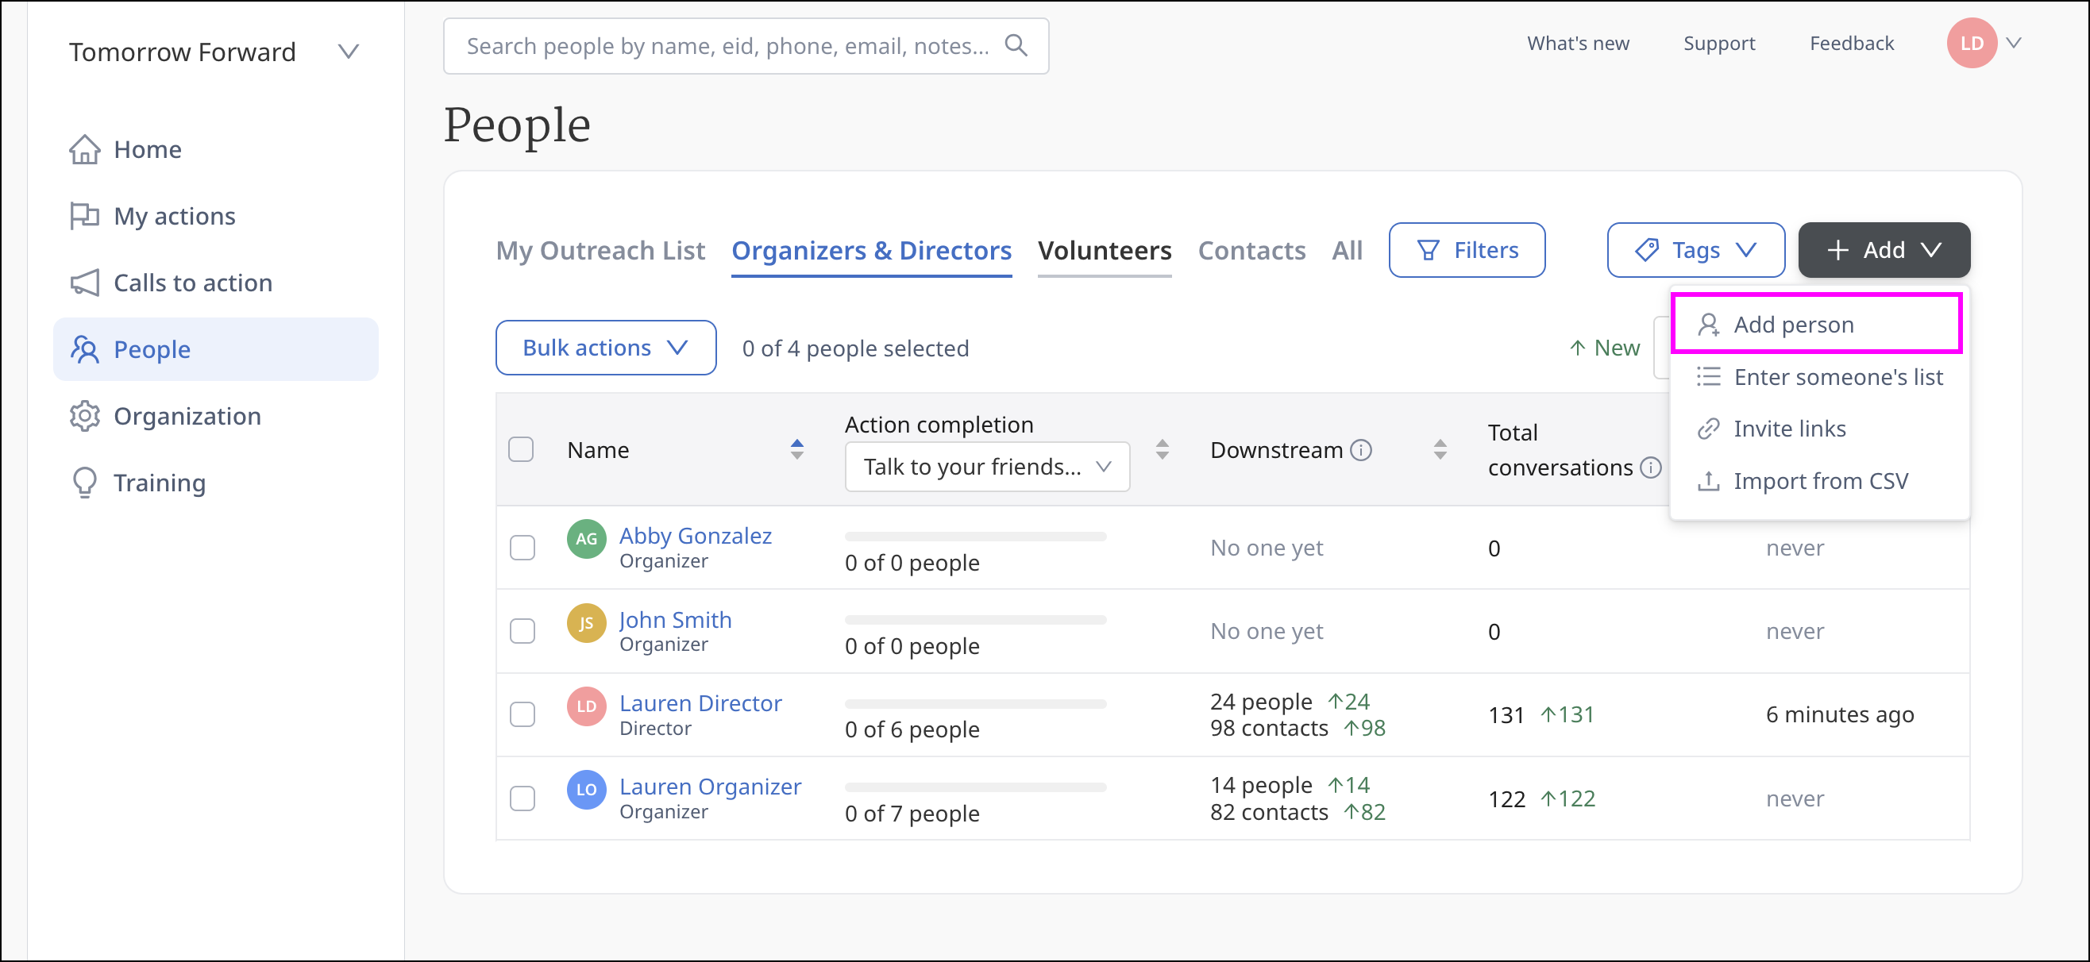The image size is (2090, 962).
Task: Open the Filters button
Action: 1466,250
